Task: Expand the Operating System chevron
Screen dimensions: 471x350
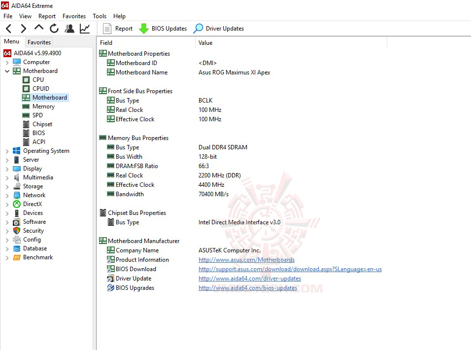Action: 7,151
